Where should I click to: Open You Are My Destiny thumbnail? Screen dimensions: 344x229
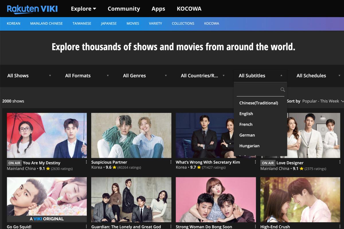click(47, 135)
